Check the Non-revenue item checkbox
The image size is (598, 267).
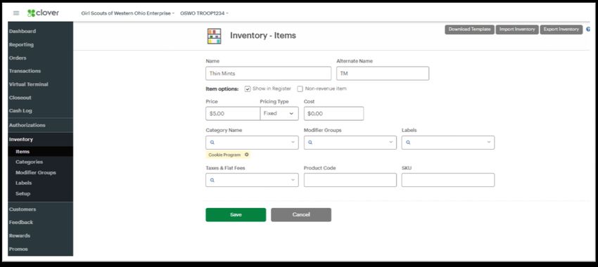pos(300,89)
